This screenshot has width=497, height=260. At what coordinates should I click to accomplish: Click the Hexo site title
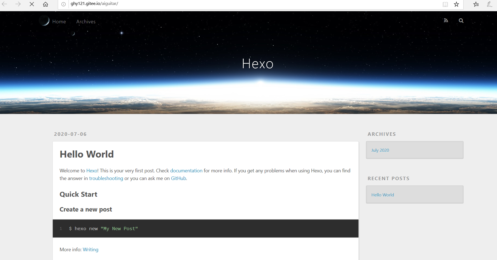[258, 64]
